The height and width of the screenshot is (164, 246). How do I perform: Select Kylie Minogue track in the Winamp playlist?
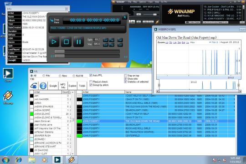(222, 15)
